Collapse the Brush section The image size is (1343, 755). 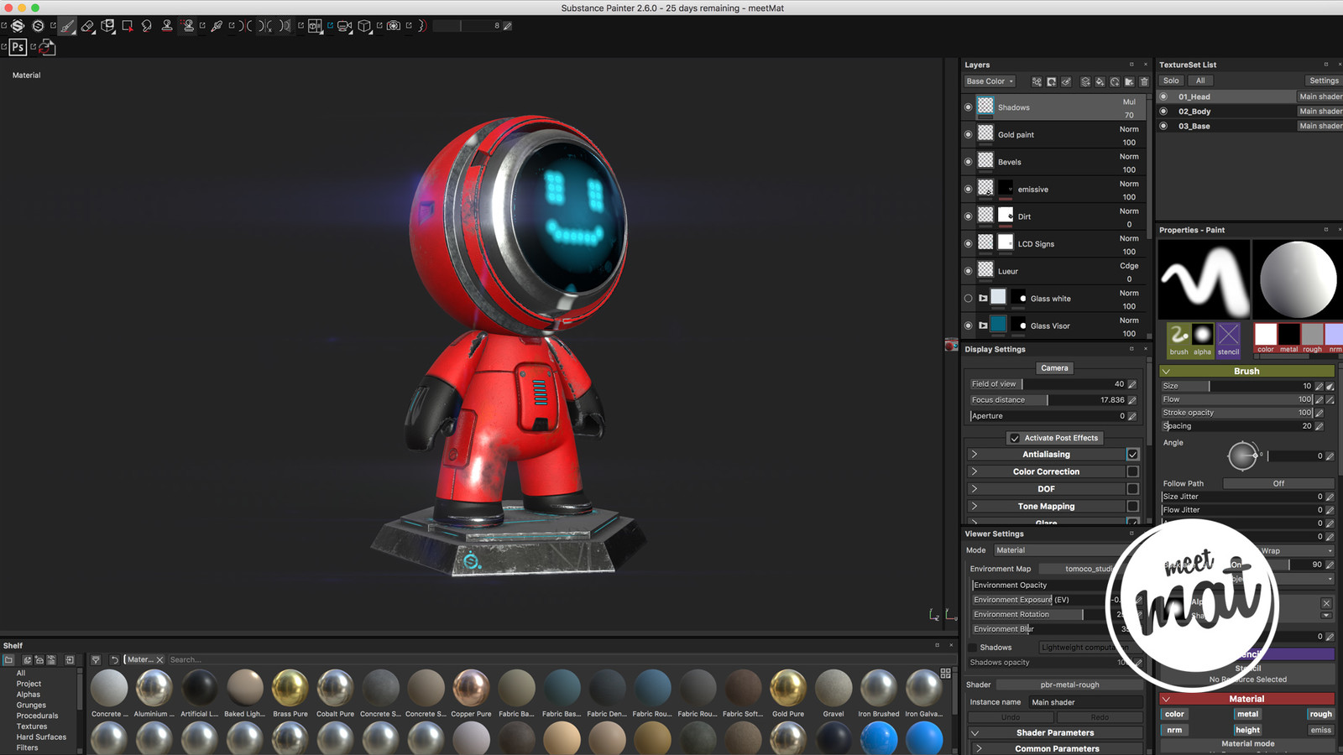(1166, 371)
